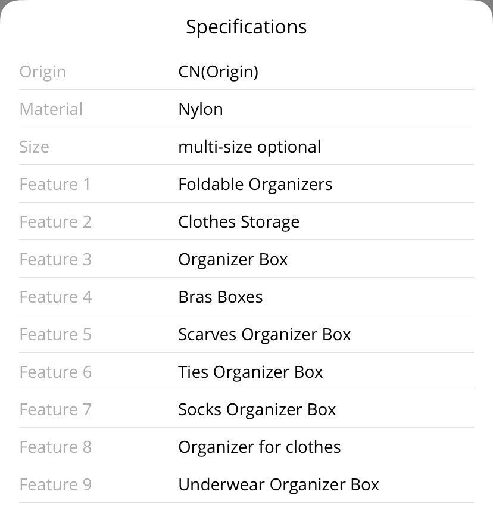Select the Scarves Organizer Box value
The image size is (493, 507).
(264, 335)
